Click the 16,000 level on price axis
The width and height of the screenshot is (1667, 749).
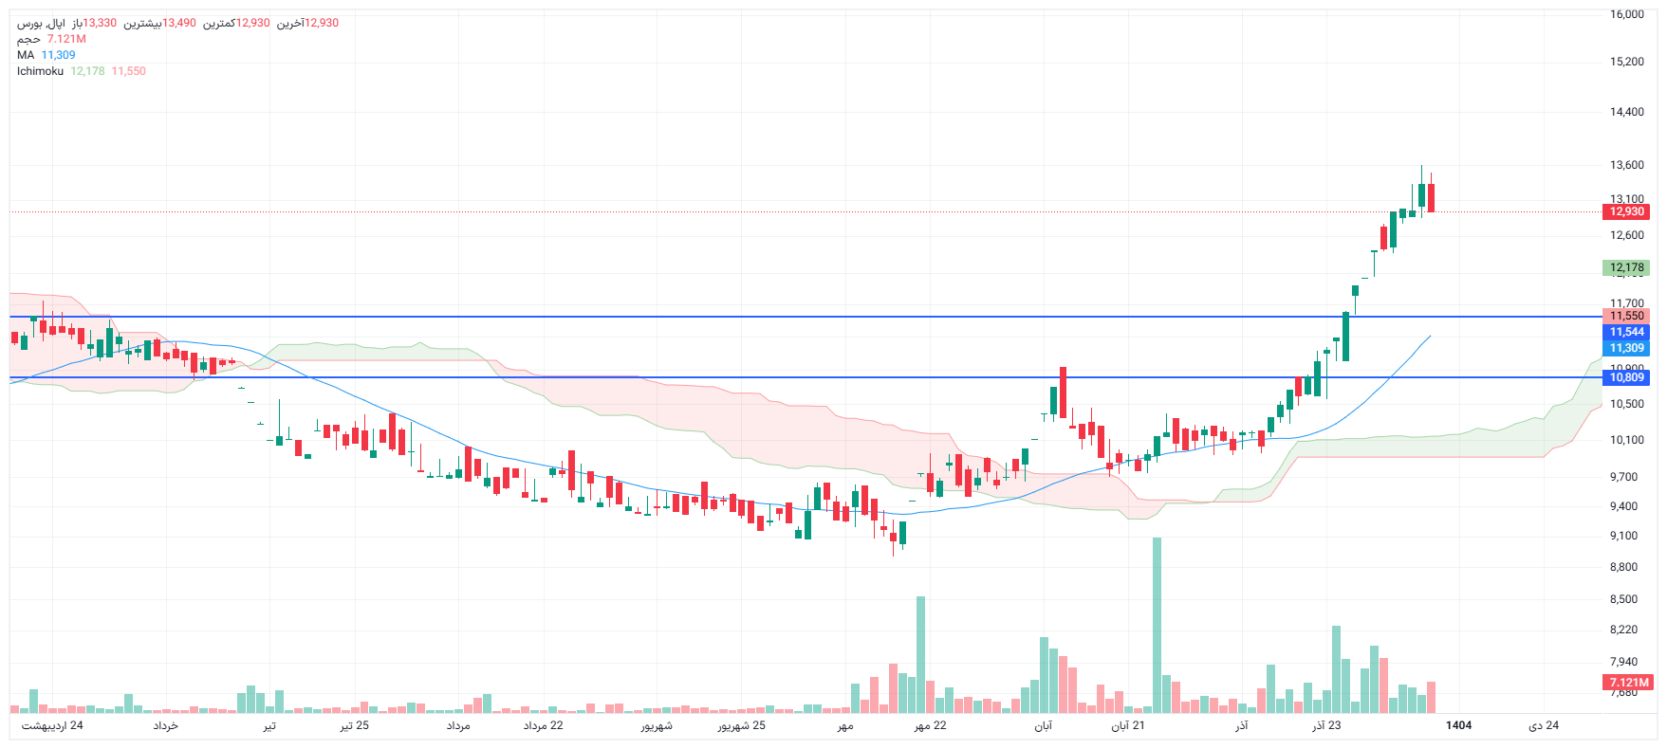click(1626, 14)
